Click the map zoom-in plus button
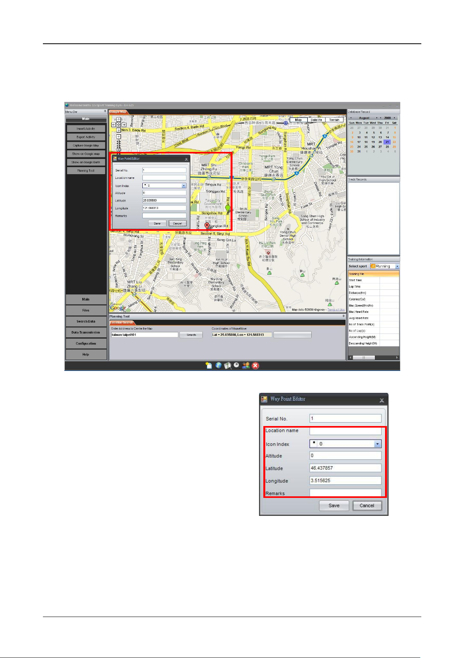Image resolution: width=465 pixels, height=658 pixels. (x=119, y=137)
